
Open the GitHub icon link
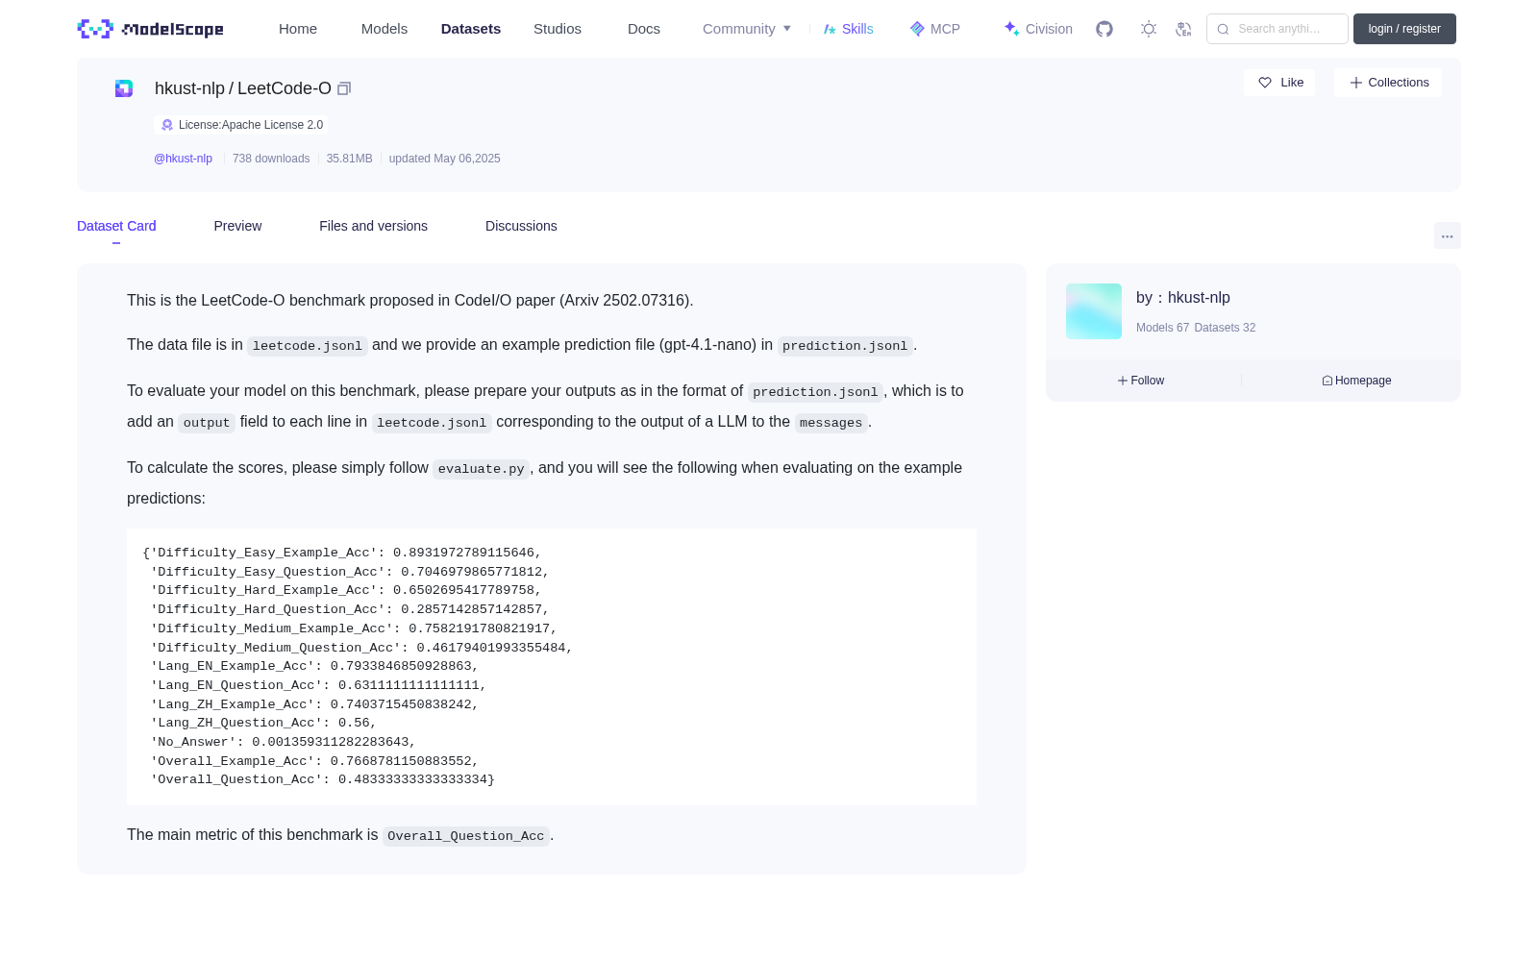coord(1104,29)
